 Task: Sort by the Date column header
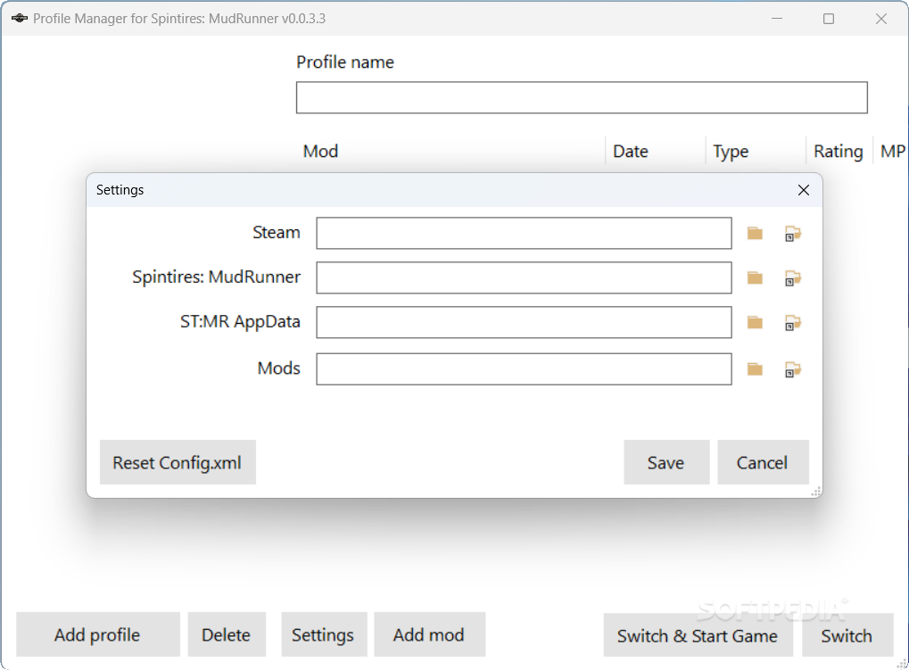[656, 152]
